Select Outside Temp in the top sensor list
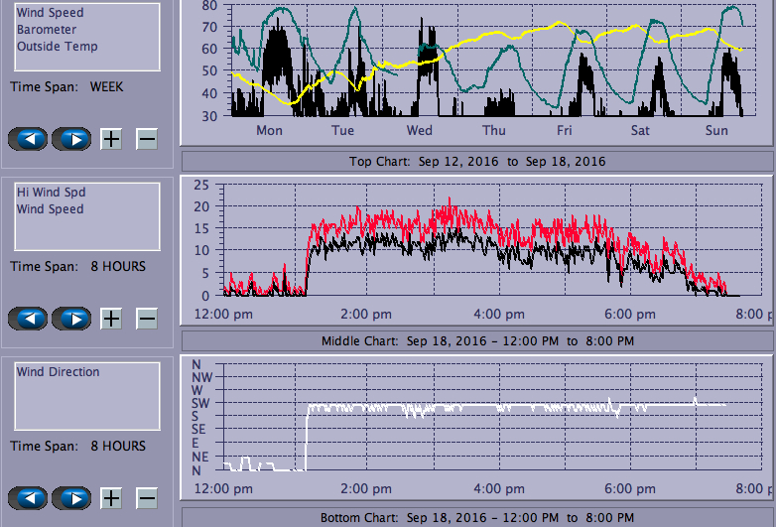The width and height of the screenshot is (776, 527). pyautogui.click(x=57, y=47)
